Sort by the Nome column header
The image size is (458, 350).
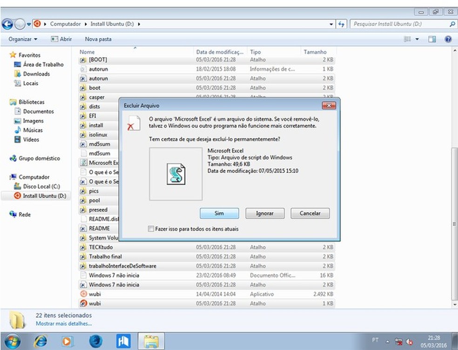coord(87,52)
